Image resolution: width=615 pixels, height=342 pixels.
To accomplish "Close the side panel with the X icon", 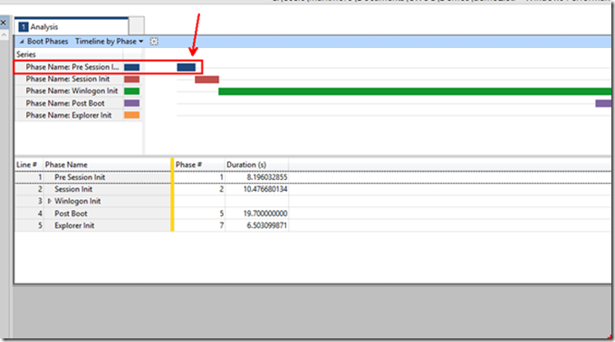I will [3, 23].
